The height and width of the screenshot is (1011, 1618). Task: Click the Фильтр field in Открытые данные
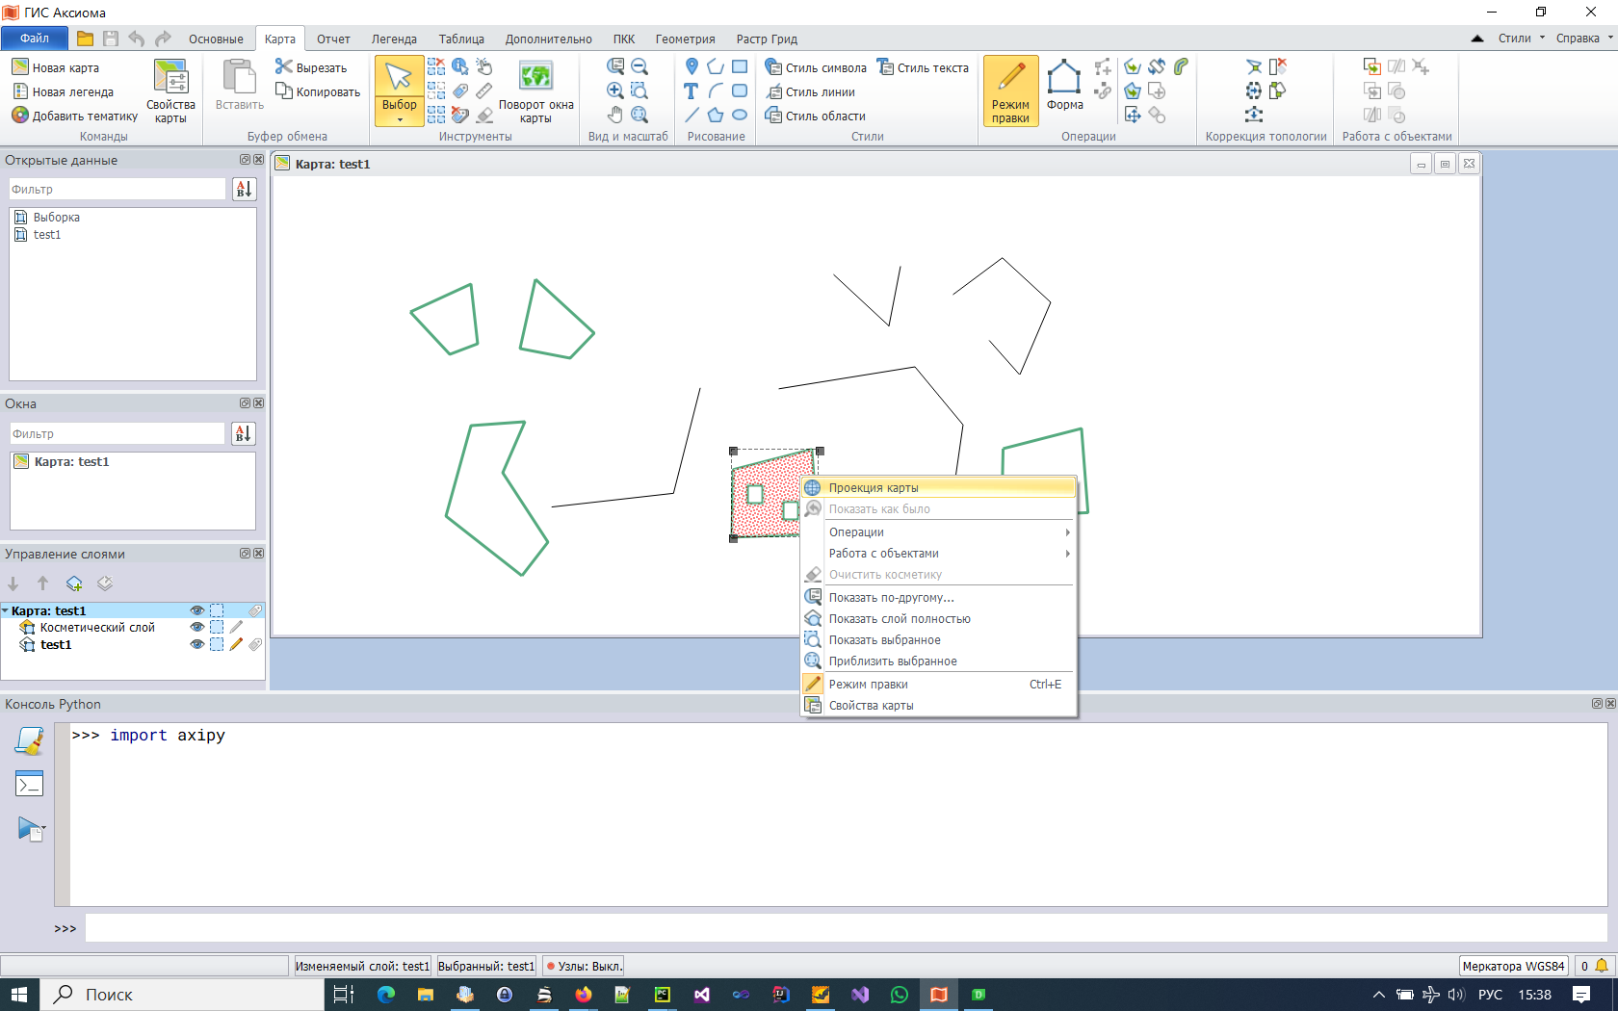pos(117,189)
